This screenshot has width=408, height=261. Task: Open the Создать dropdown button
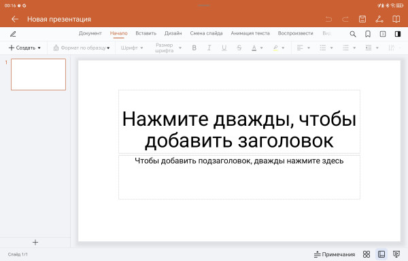click(x=24, y=48)
